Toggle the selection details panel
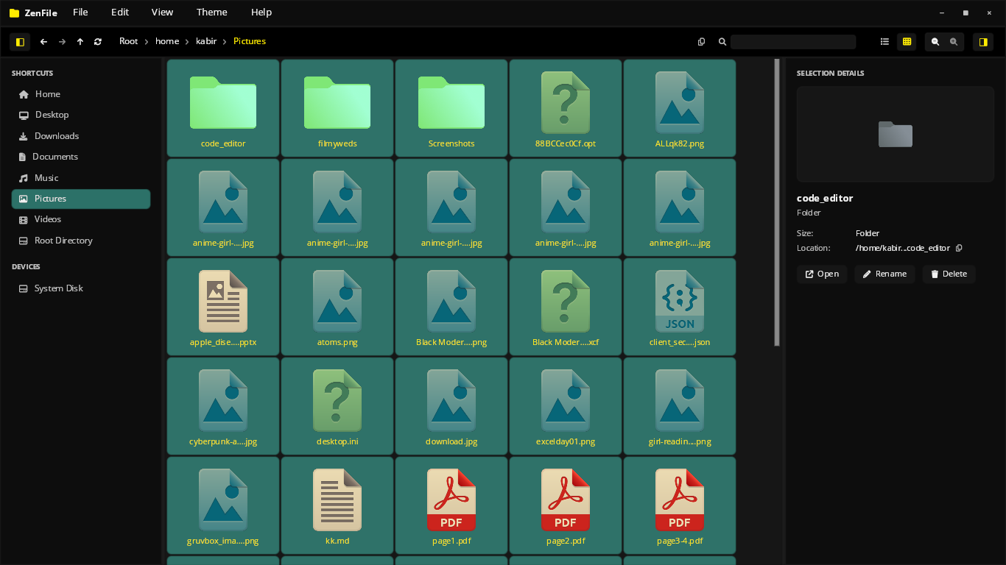1006x565 pixels. (x=983, y=42)
